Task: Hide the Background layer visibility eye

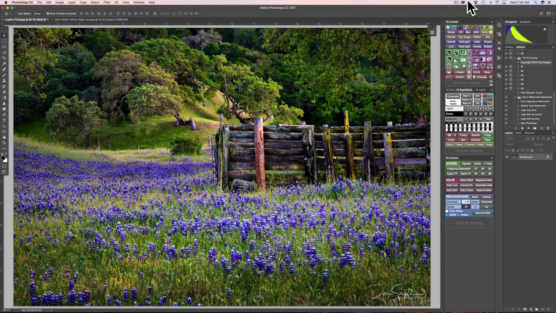Action: (x=507, y=157)
